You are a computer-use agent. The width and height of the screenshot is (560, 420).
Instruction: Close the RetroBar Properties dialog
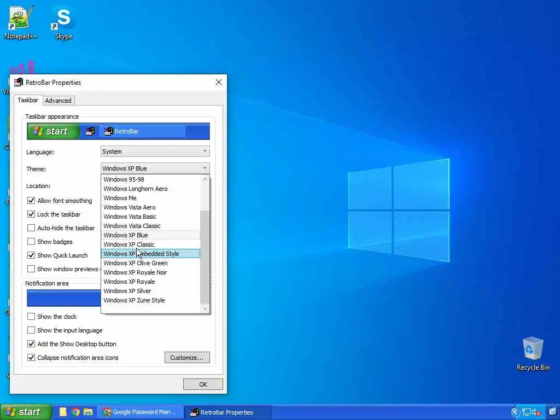219,83
